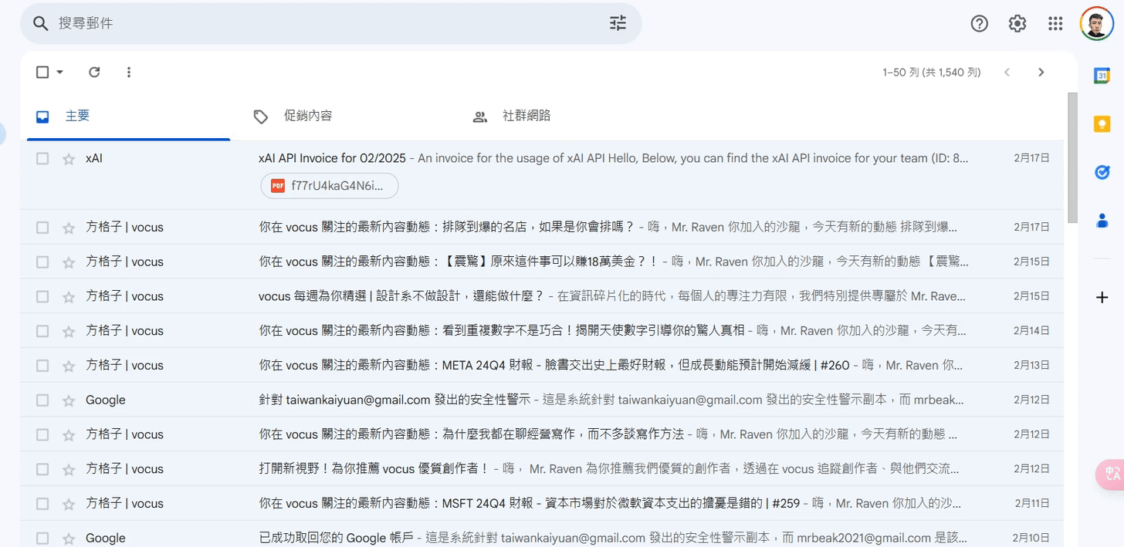Click the vertical scrollbar thumb
This screenshot has height=547, width=1124.
(x=1072, y=158)
